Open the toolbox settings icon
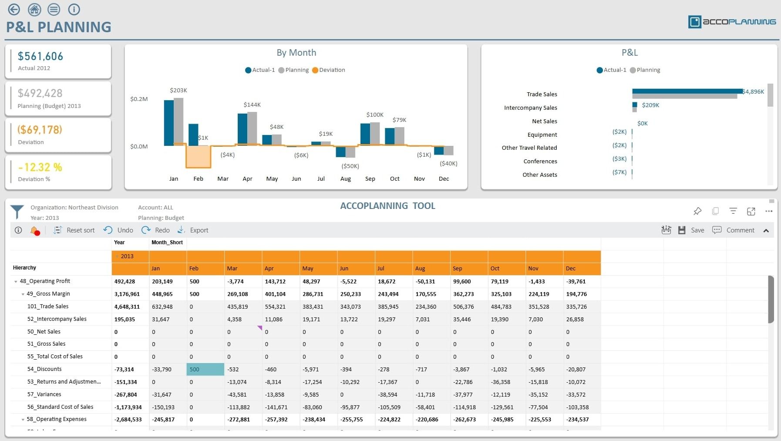Screen dimensions: 781x441 pos(666,230)
